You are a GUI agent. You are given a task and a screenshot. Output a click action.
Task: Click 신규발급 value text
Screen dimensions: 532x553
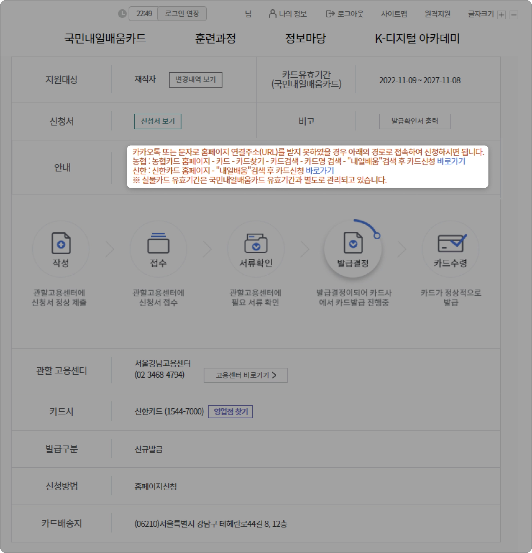[149, 449]
